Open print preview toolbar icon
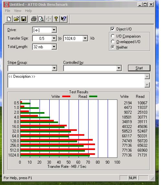166x185 pixels. point(41,19)
